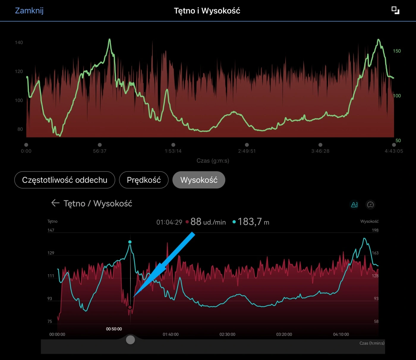
Task: Click the red heart rate point on the cursor line
Action: [130, 307]
